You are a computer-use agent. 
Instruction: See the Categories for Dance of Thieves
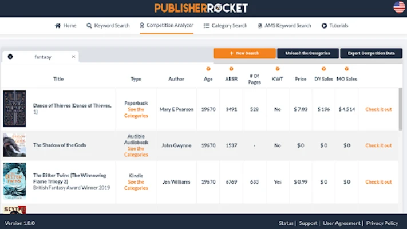click(136, 112)
